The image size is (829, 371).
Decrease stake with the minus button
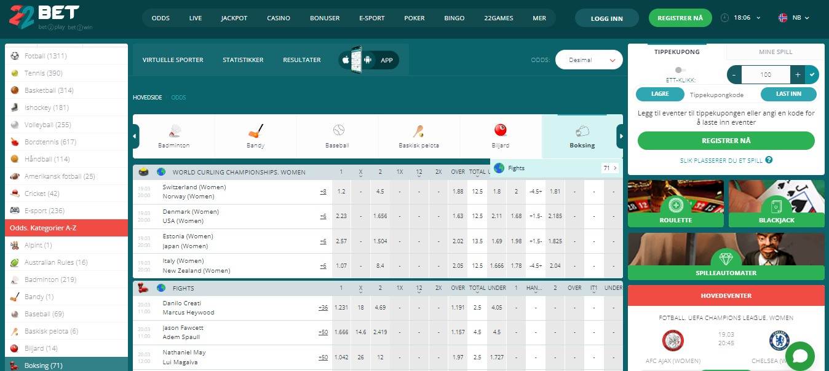click(x=734, y=74)
